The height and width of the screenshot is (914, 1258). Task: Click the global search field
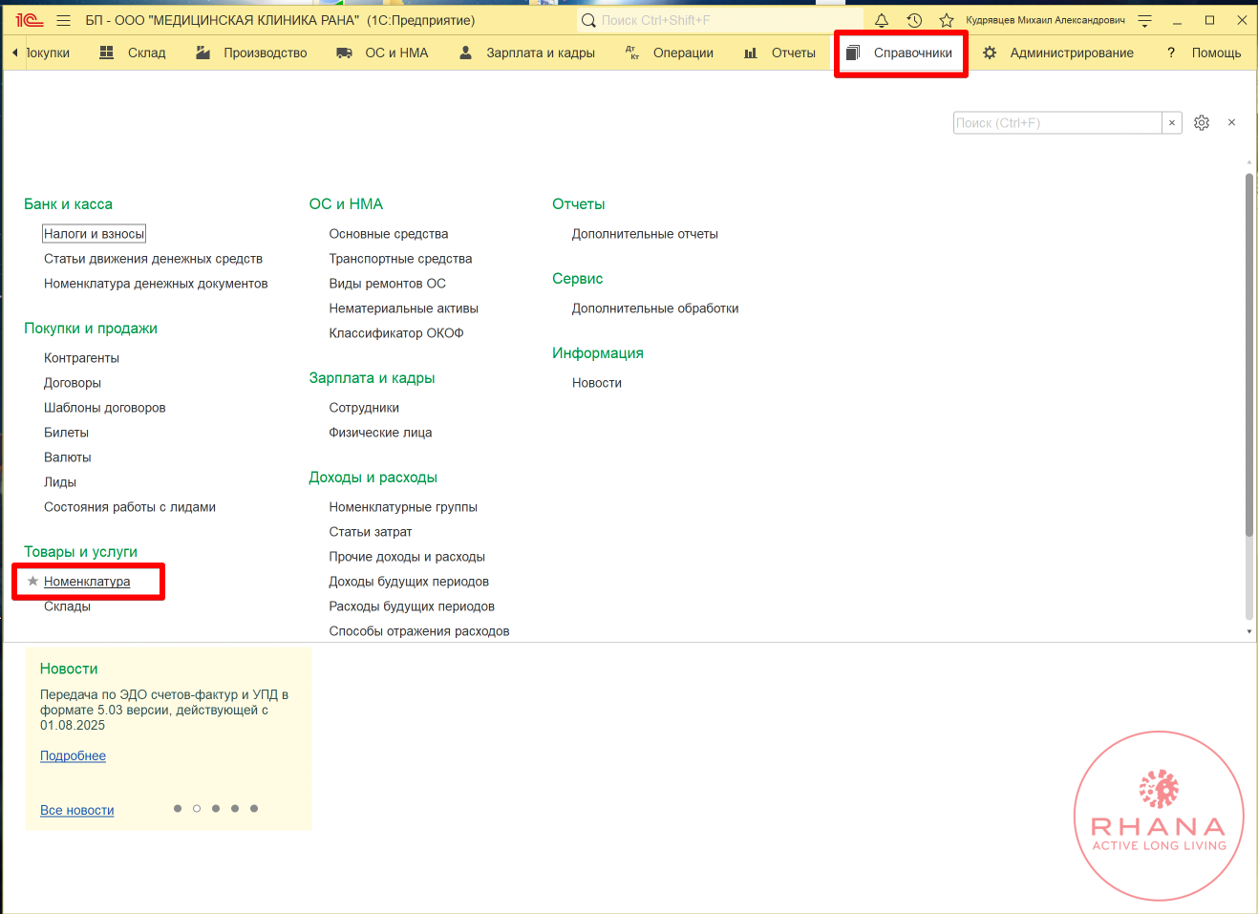(726, 20)
